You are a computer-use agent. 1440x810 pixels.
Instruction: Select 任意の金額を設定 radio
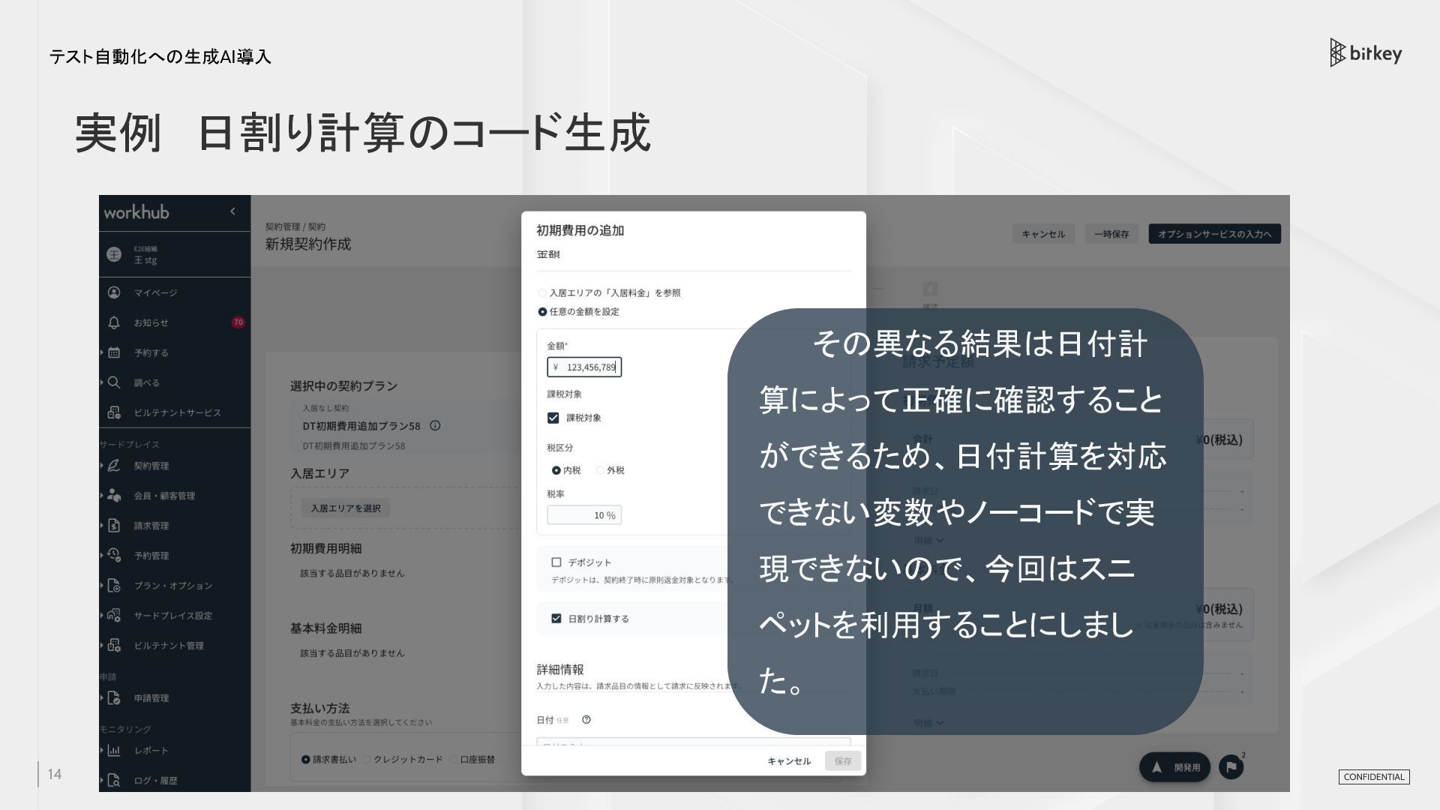coord(542,312)
